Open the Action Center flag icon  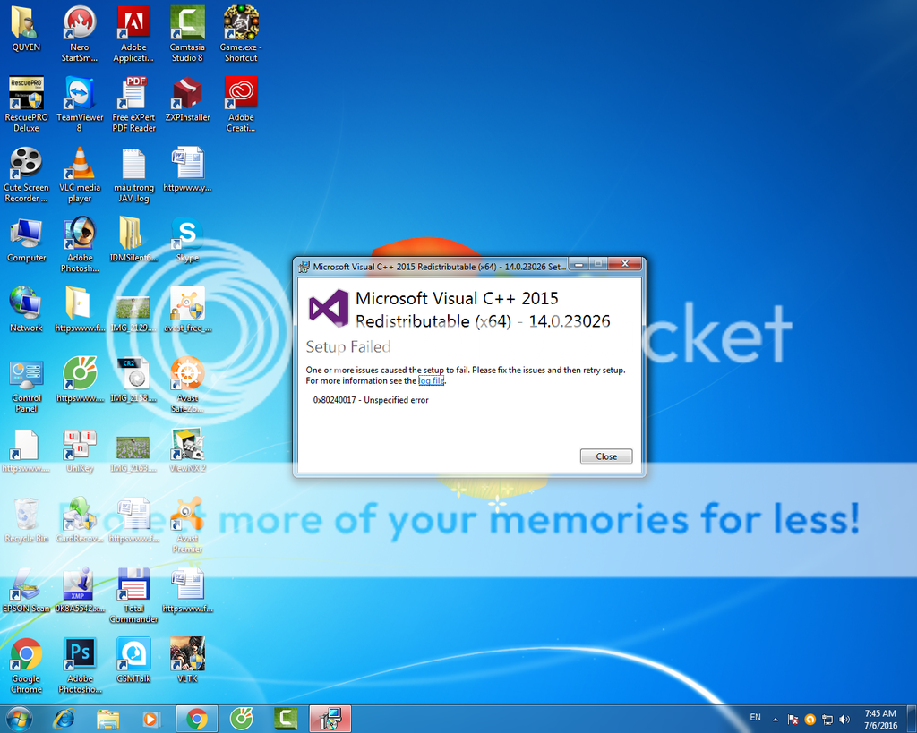pyautogui.click(x=793, y=719)
